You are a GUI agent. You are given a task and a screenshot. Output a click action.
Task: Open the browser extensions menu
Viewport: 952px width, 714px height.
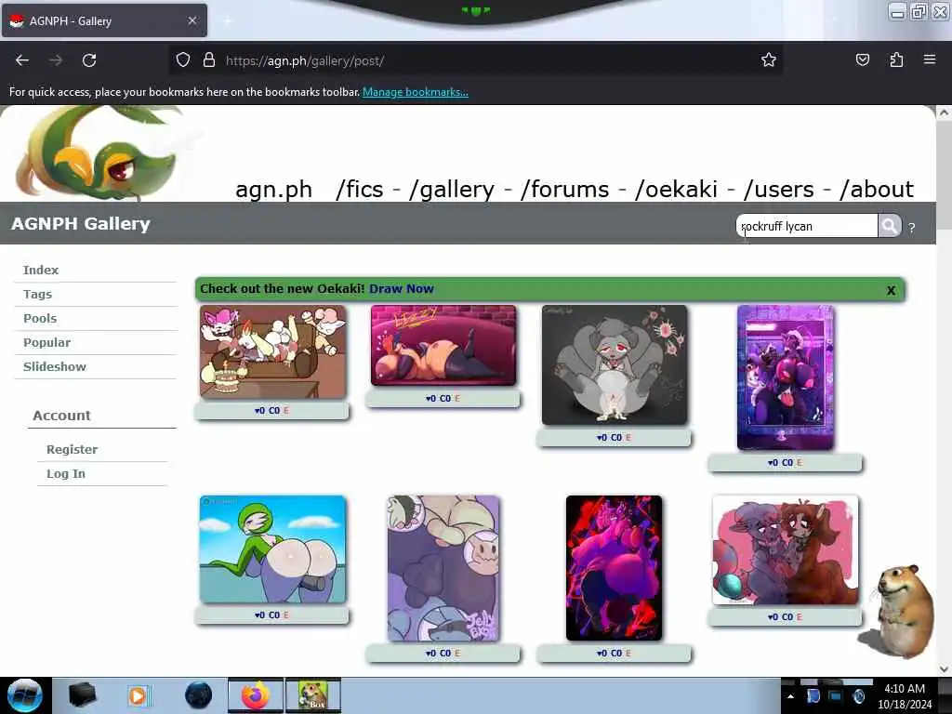pyautogui.click(x=896, y=59)
